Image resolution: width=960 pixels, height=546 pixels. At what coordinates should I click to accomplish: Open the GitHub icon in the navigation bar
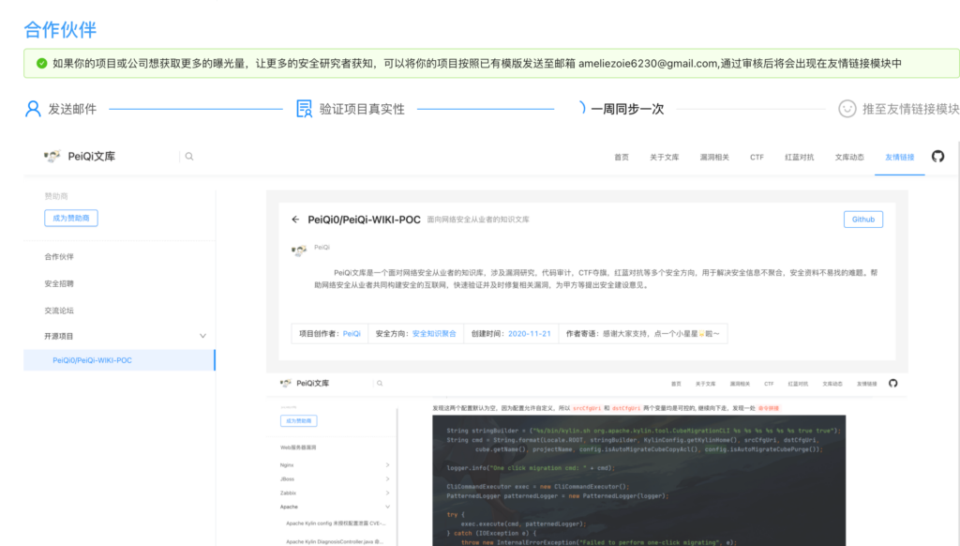(x=937, y=157)
